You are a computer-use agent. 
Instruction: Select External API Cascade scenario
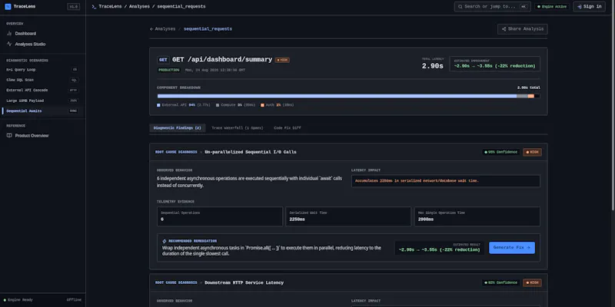coord(42,90)
